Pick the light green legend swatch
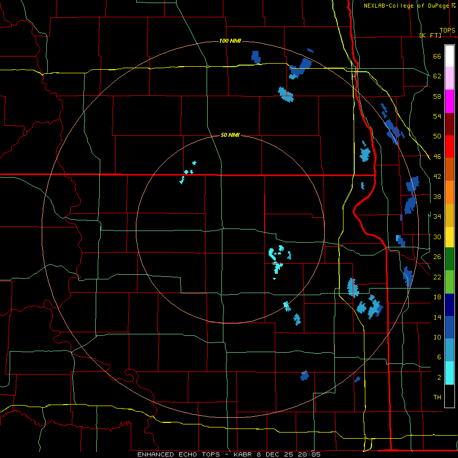 pos(449,282)
